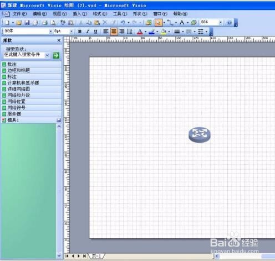Viewport: 275px width, 261px height.
Task: Open the Connector tool dropdown arrow
Action: point(176,23)
